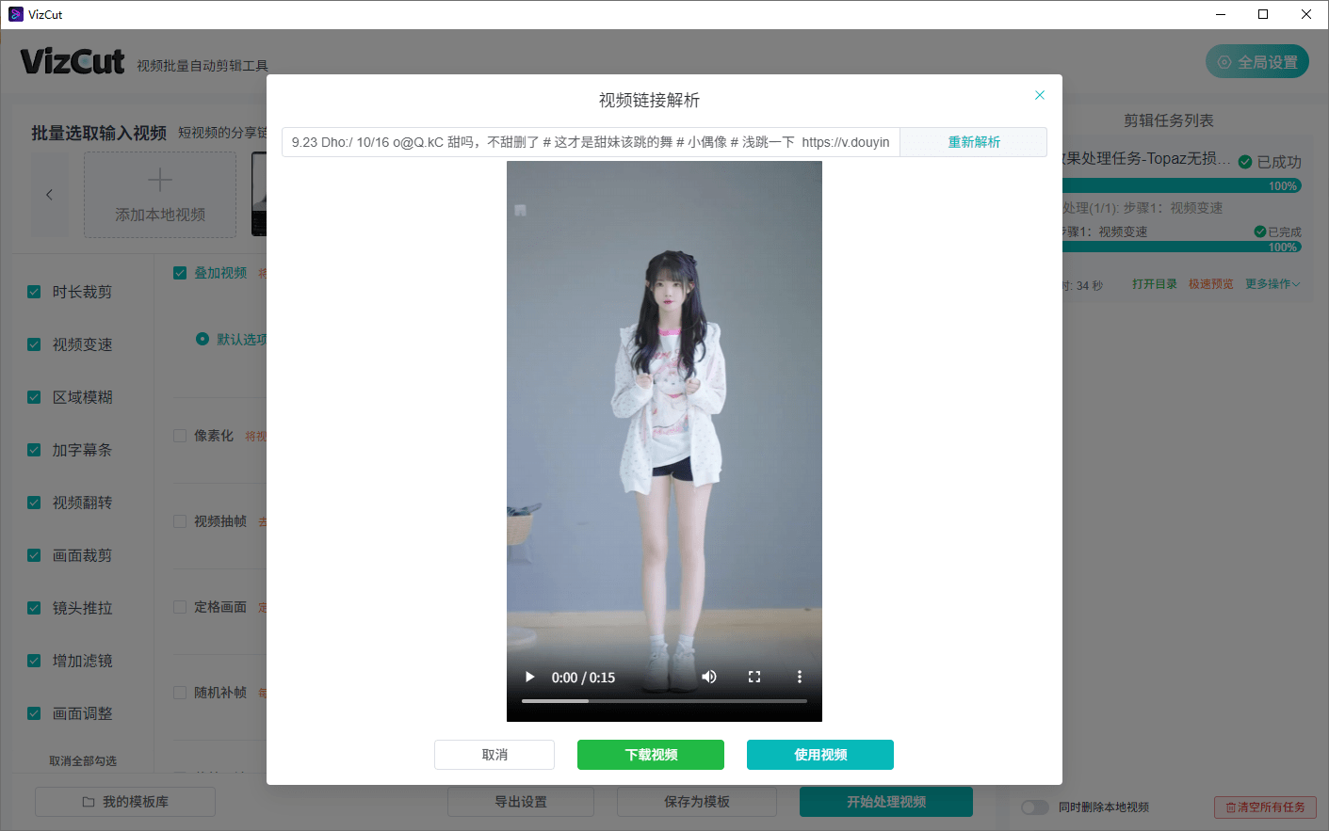Mute the video using the speaker icon

tap(709, 677)
